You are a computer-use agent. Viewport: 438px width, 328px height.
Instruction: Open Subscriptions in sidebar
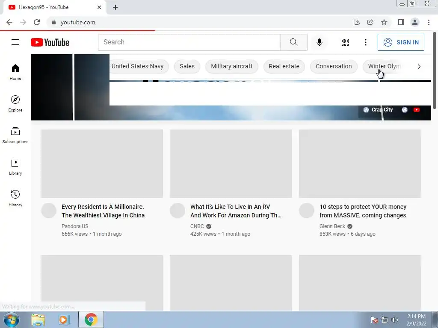15,135
